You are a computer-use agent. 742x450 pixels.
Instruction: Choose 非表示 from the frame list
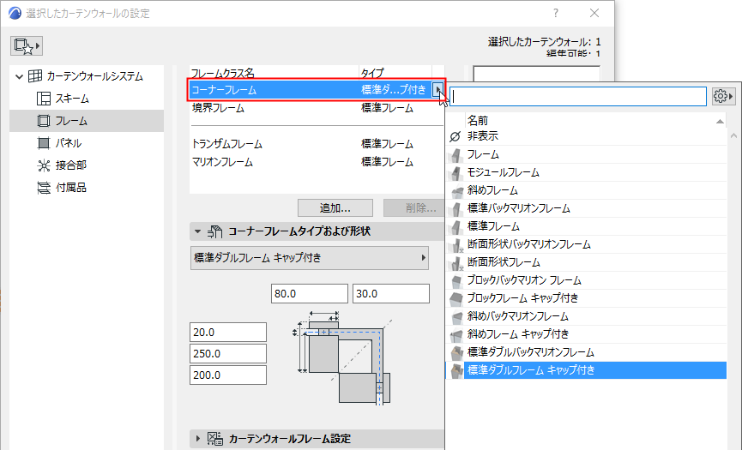pyautogui.click(x=586, y=136)
